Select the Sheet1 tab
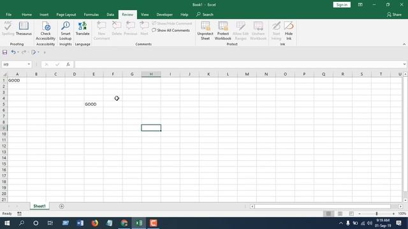The height and width of the screenshot is (229, 408). (x=40, y=206)
